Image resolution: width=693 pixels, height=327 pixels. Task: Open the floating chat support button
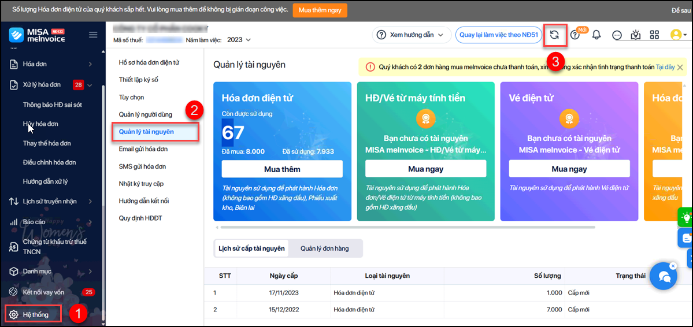point(663,276)
